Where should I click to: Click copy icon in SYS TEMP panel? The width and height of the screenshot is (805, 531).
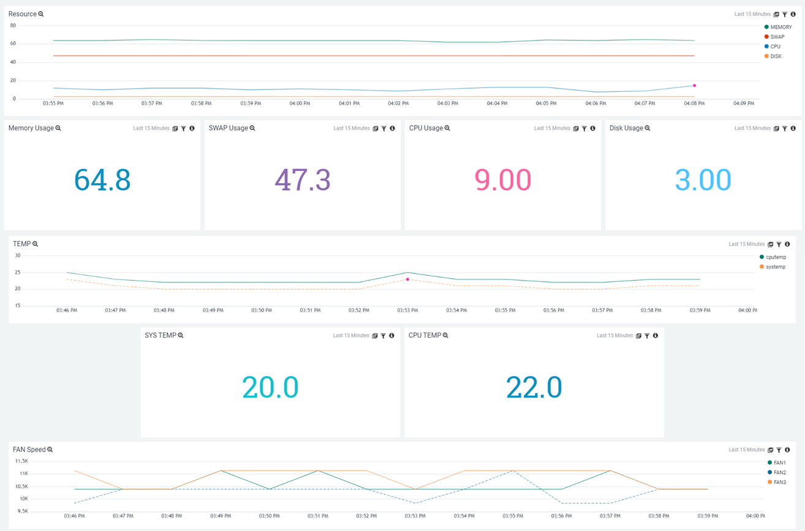click(375, 336)
